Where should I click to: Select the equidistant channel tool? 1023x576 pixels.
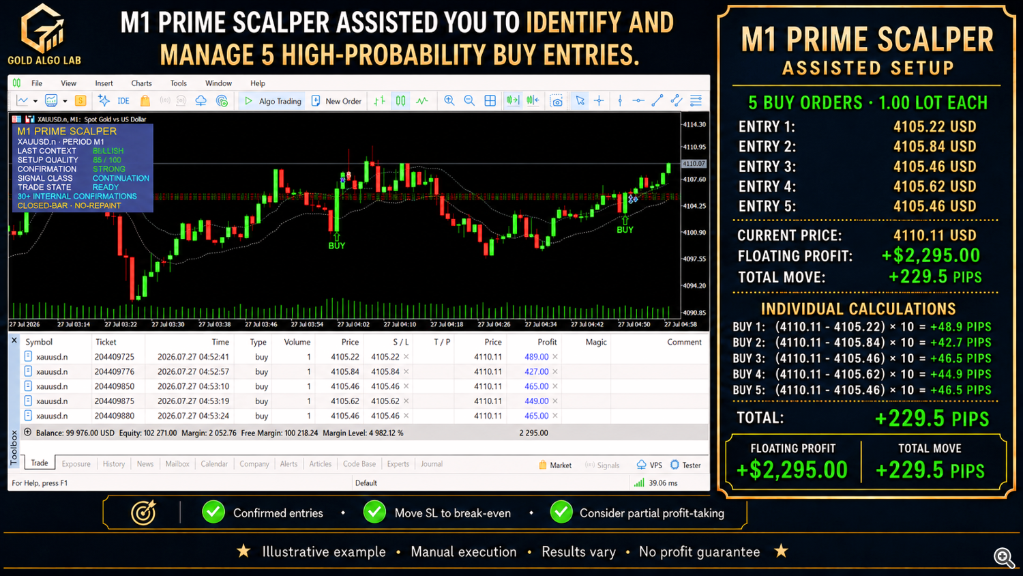tap(677, 101)
